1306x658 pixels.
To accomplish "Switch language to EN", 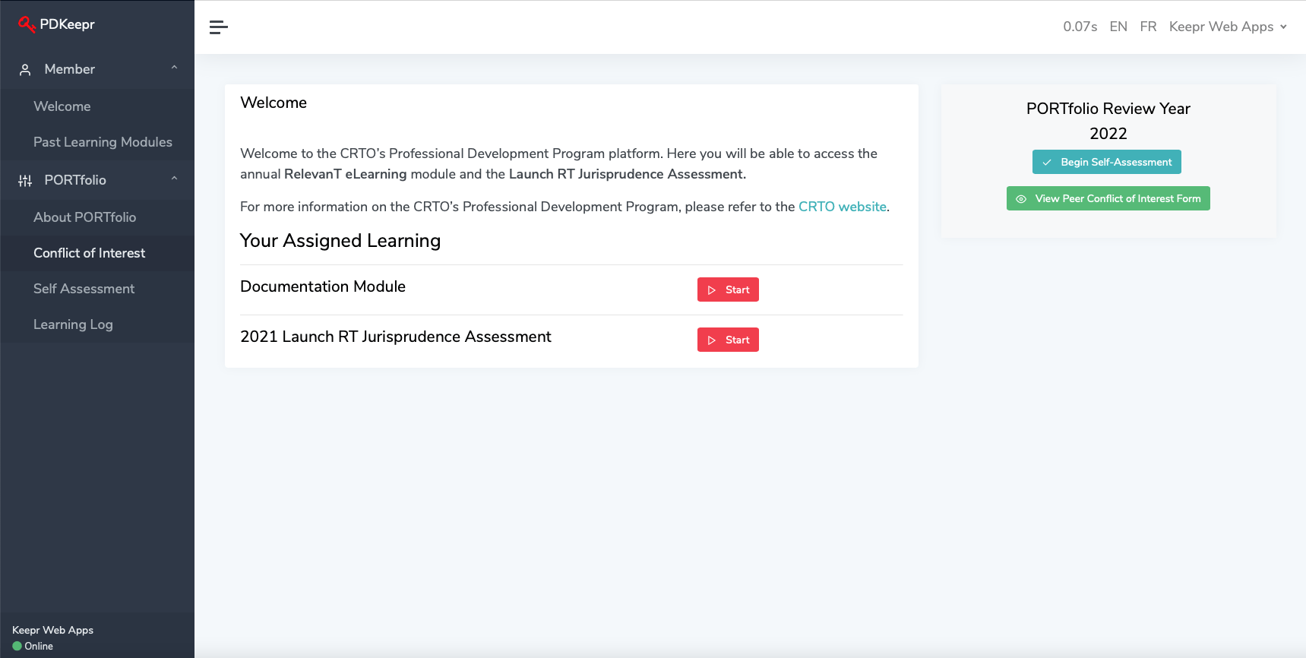I will pos(1118,27).
